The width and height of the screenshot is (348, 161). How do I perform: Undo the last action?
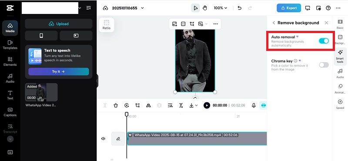(240, 8)
